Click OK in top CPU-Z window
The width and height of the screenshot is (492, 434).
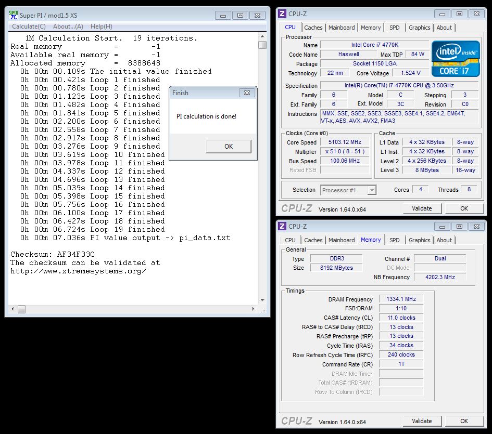464,208
